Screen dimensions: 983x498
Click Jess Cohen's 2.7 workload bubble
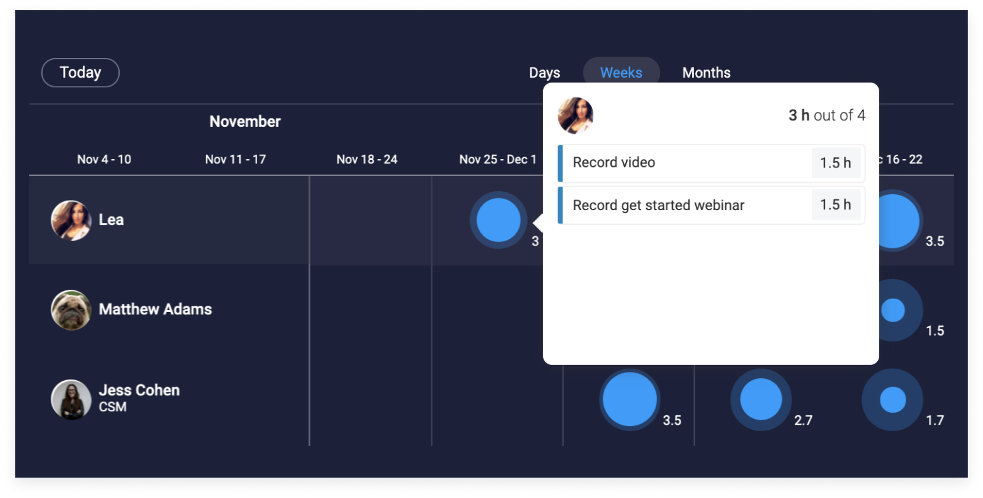[761, 399]
